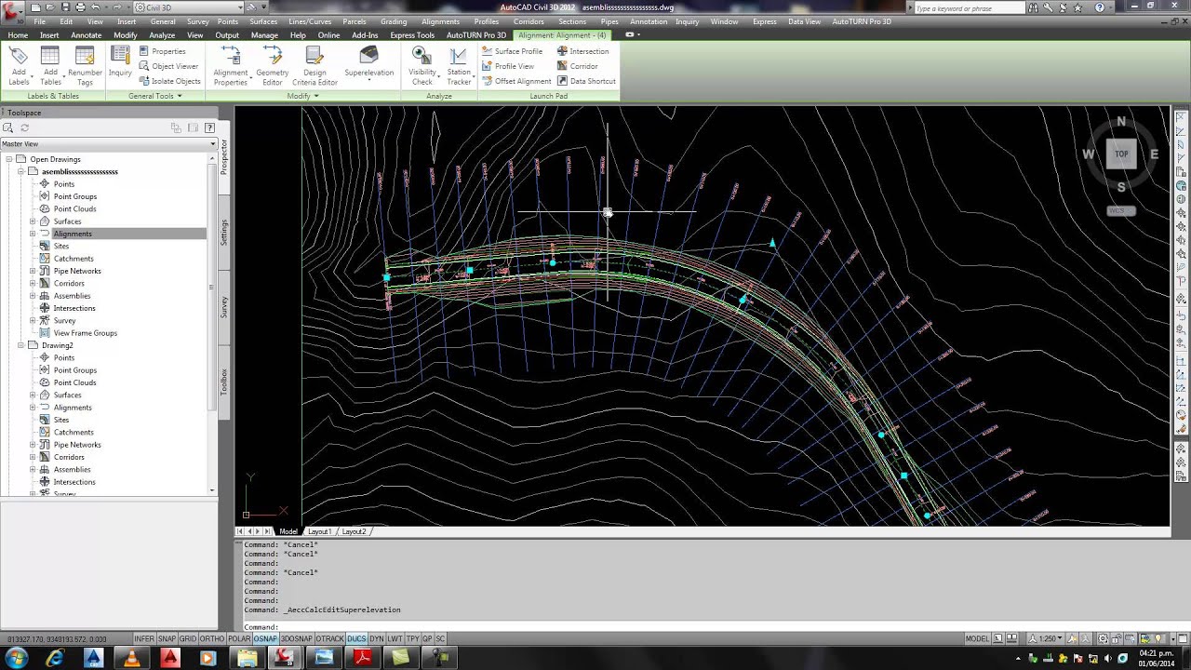The height and width of the screenshot is (670, 1191).
Task: Expand Pipe Networks under asembliss drawing
Action: (x=33, y=271)
